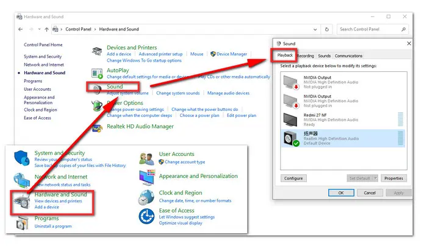Click the Forward navigation arrow
The width and height of the screenshot is (427, 248).
point(31,29)
